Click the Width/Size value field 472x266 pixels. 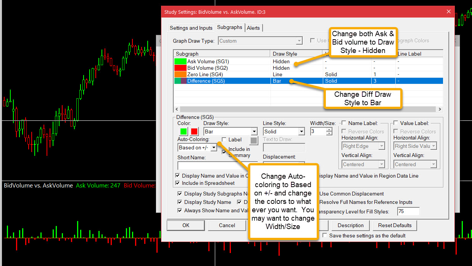tap(318, 131)
